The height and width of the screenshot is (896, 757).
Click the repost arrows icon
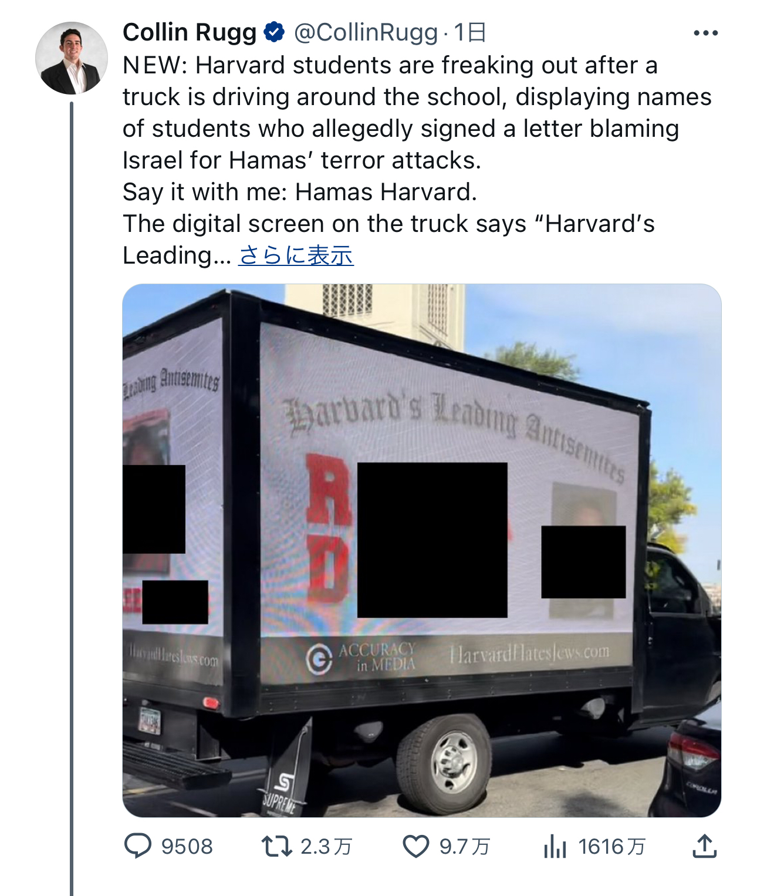click(276, 846)
